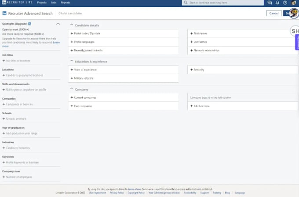The image size is (299, 197).
Task: Add Profile keywords or boolean
Action: point(20,162)
